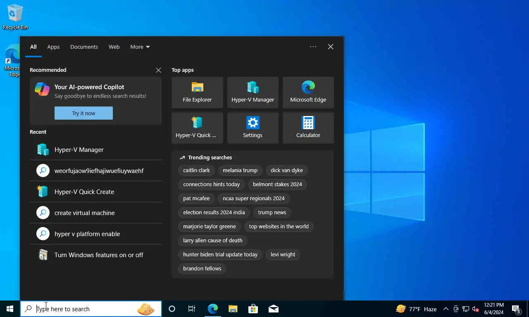The width and height of the screenshot is (529, 317).
Task: Click trending search marjorie taylor greene
Action: click(x=210, y=226)
